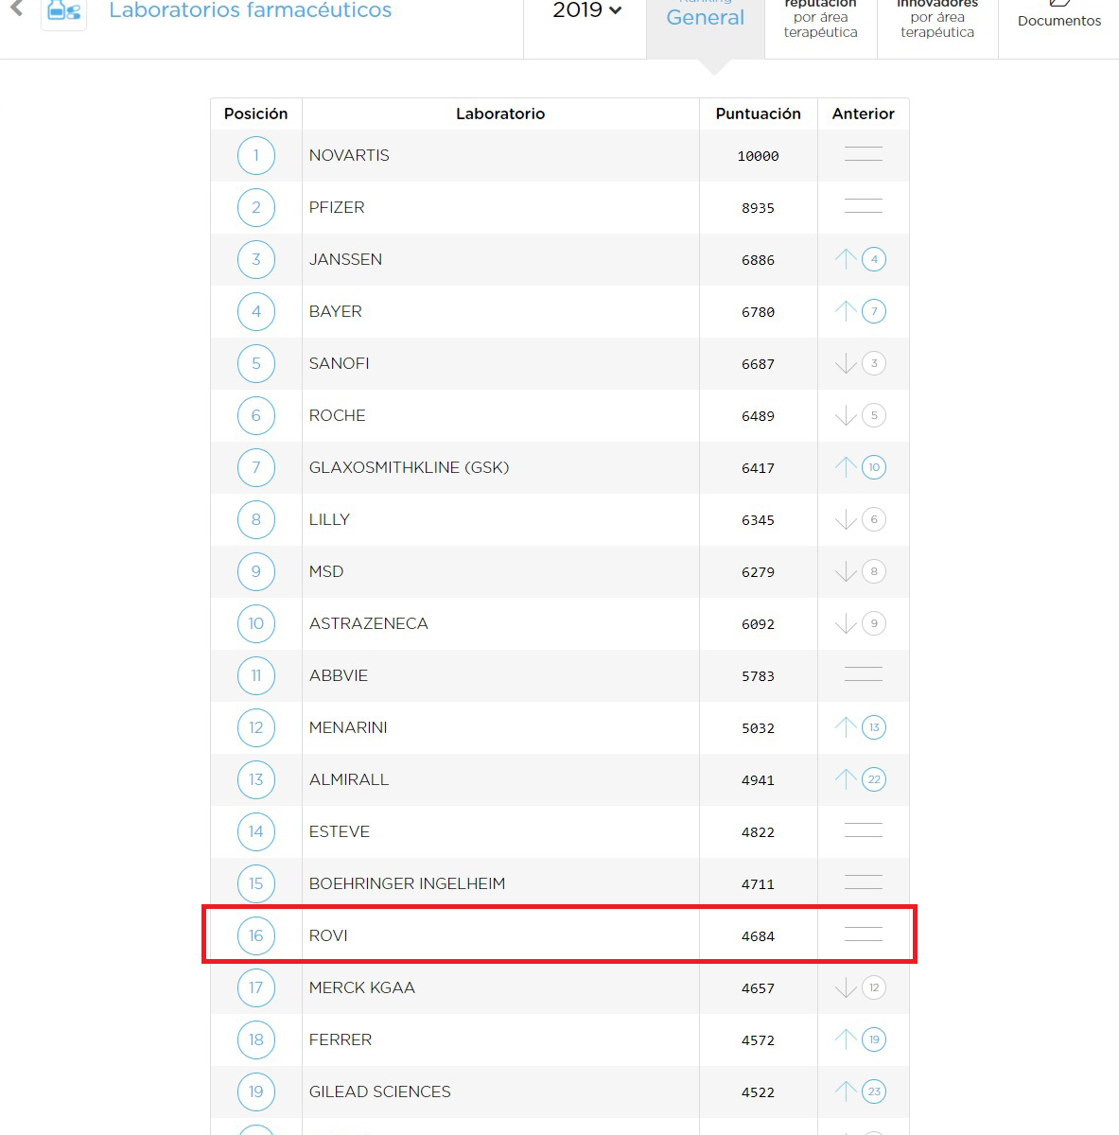Open the 2019 year dropdown

[x=586, y=11]
